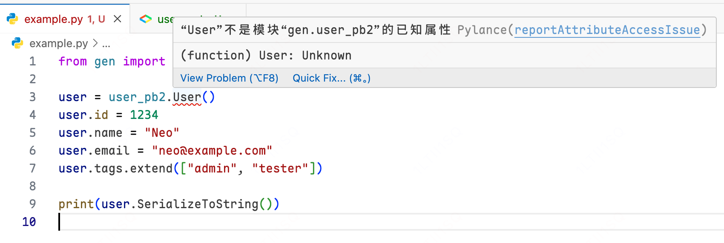Click line number 1 in the gutter
Screen dimensions: 724x243
point(32,62)
